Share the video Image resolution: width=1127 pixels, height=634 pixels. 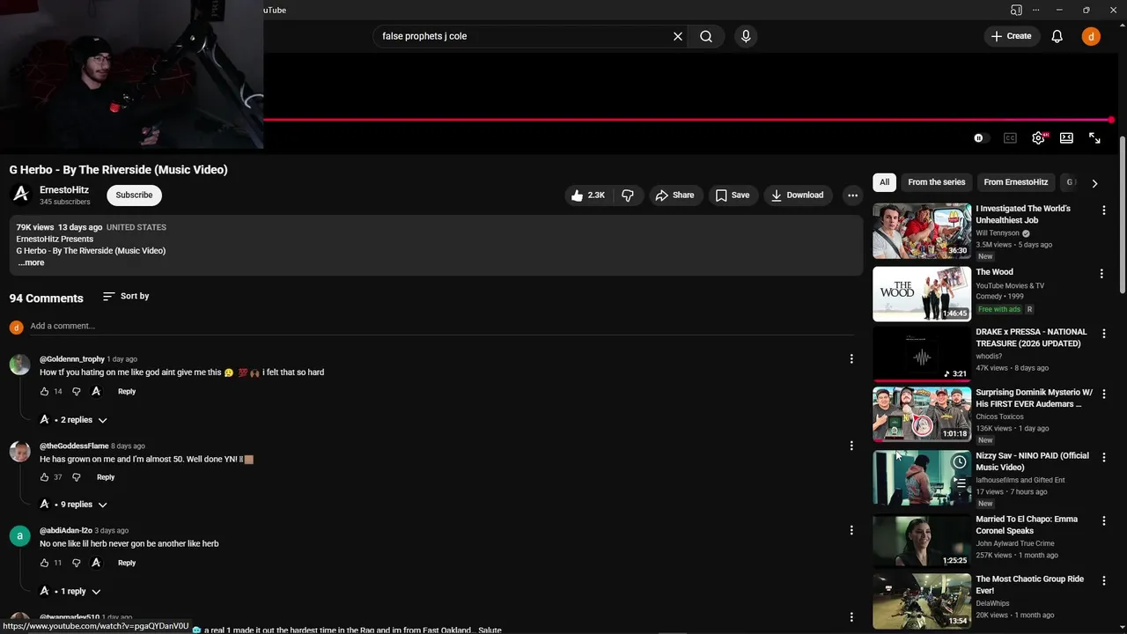click(674, 195)
